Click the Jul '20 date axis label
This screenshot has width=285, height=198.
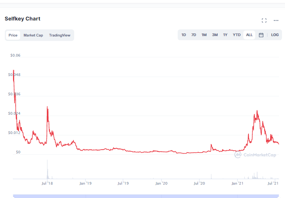tap(199, 183)
